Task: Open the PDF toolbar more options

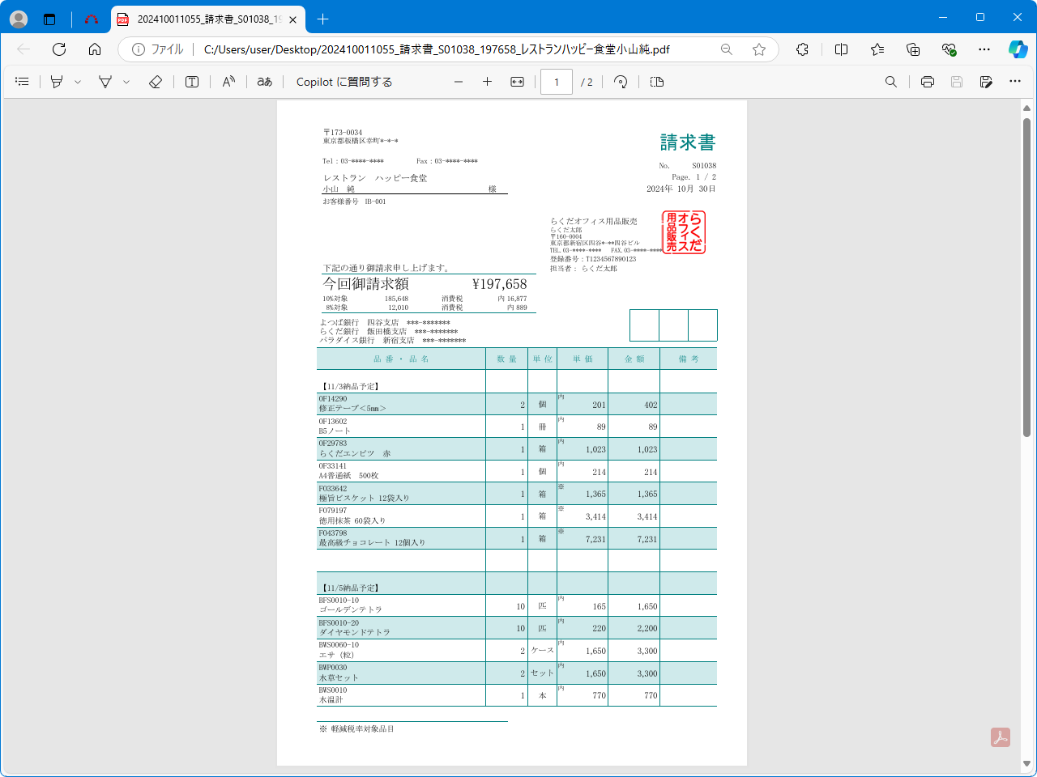Action: click(1015, 82)
